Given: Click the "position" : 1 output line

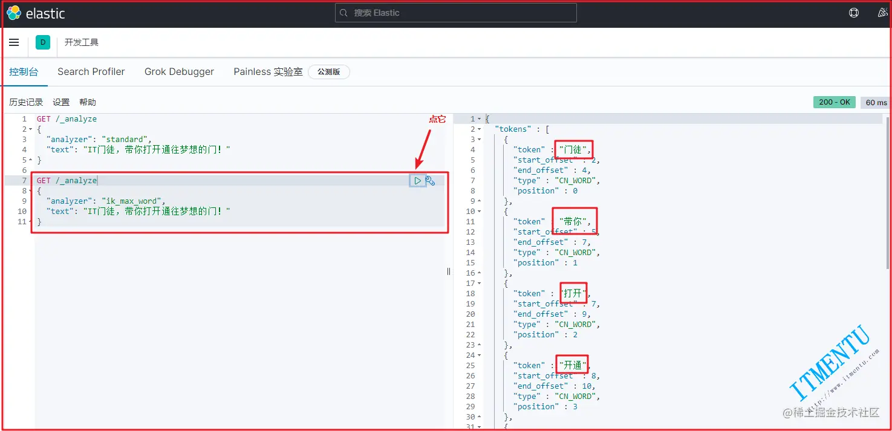Looking at the screenshot, I should tap(545, 263).
